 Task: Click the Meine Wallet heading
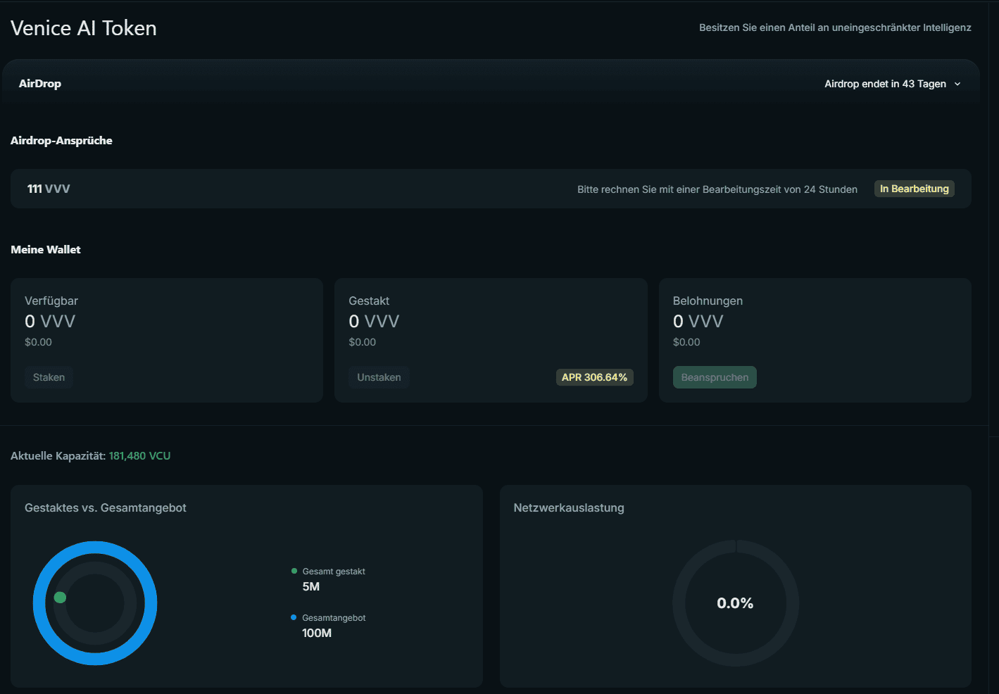(46, 250)
